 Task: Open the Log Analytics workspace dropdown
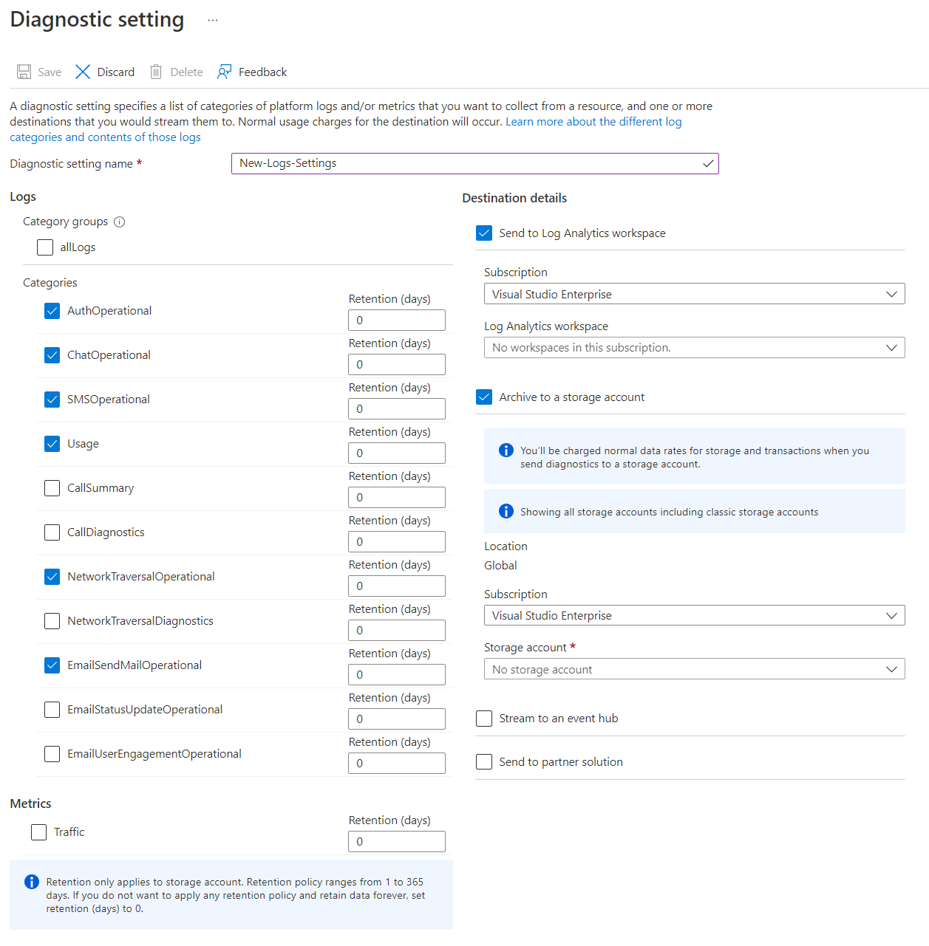tap(694, 348)
